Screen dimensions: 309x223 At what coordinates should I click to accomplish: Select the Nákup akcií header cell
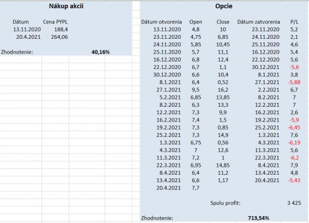[x=66, y=6]
